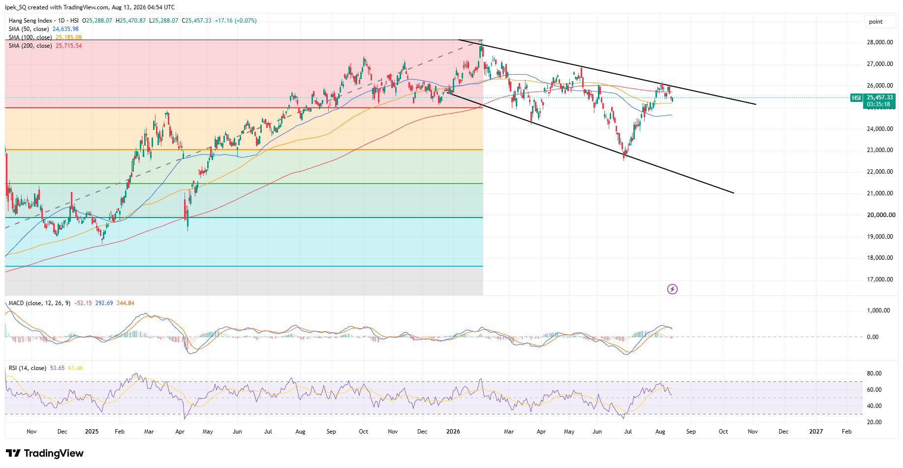
Task: Click the high value H25,470.87
Action: point(131,21)
